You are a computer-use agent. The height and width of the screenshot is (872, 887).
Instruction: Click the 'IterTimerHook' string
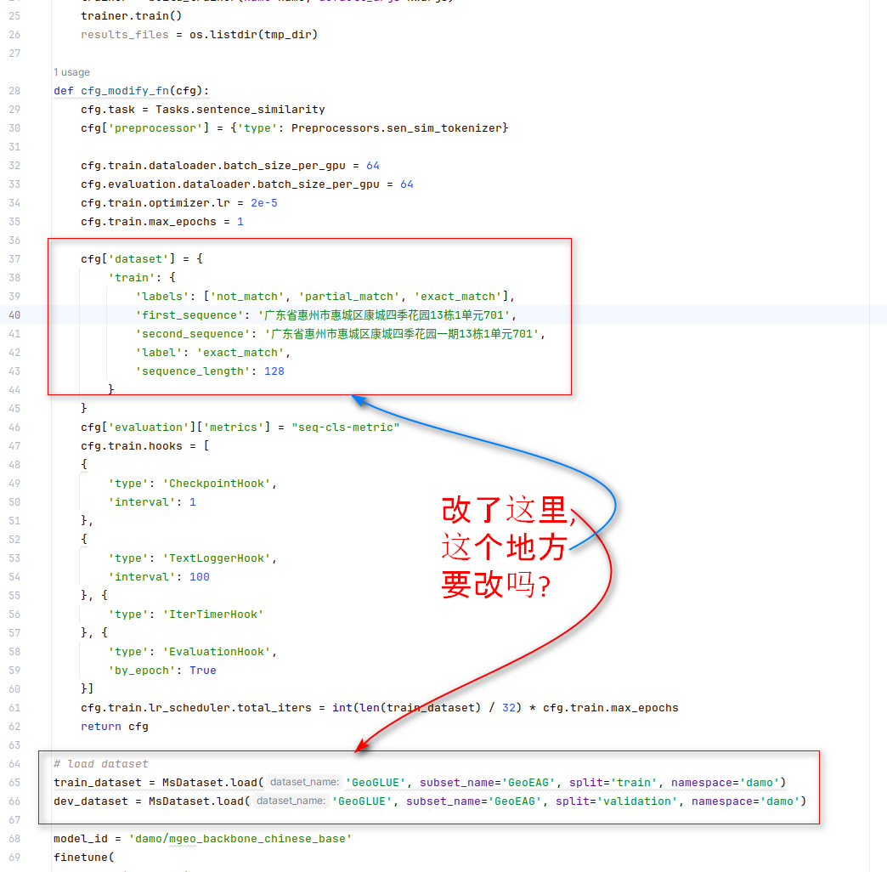coord(212,614)
